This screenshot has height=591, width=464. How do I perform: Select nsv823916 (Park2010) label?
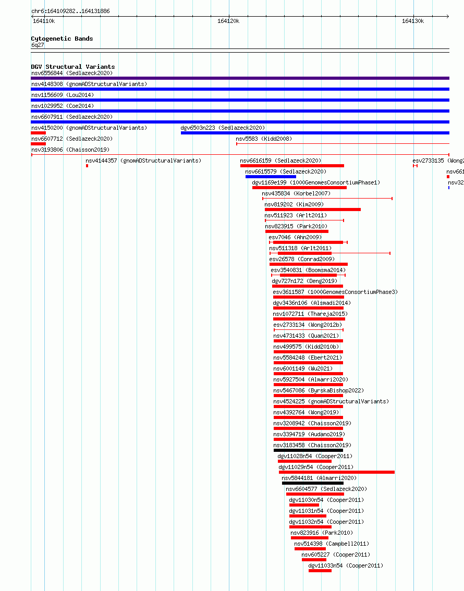(322, 532)
